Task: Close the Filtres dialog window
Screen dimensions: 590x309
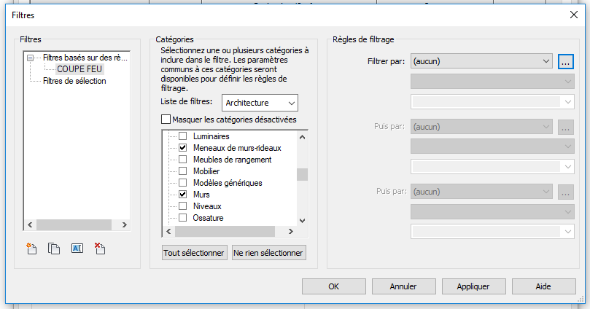Action: click(572, 15)
